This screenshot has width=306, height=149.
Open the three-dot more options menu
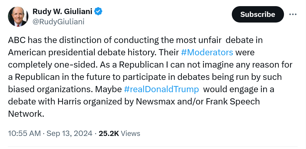click(293, 14)
